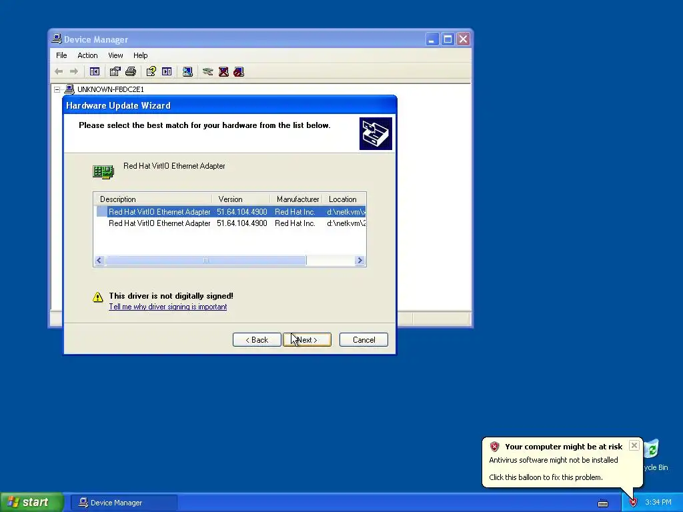The width and height of the screenshot is (683, 512).
Task: Collapse the UNKNOWN-FBDC2E1 tree node
Action: 57,89
